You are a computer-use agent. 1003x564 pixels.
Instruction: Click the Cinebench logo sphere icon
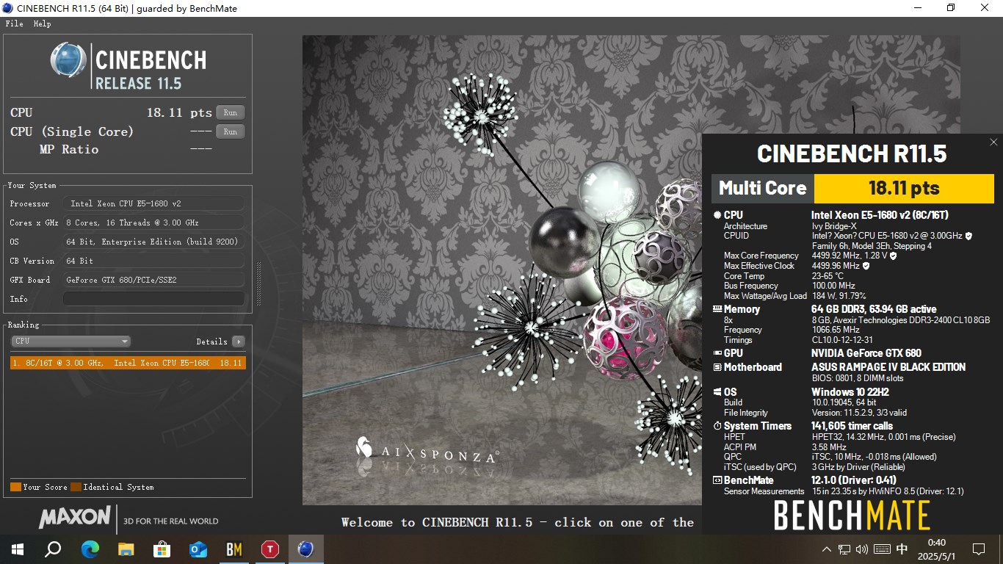click(68, 60)
